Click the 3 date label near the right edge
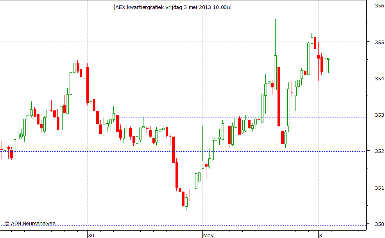This screenshot has height=238, width=385. point(320,235)
